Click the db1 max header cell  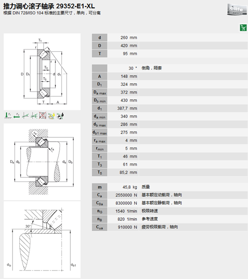click(x=100, y=132)
